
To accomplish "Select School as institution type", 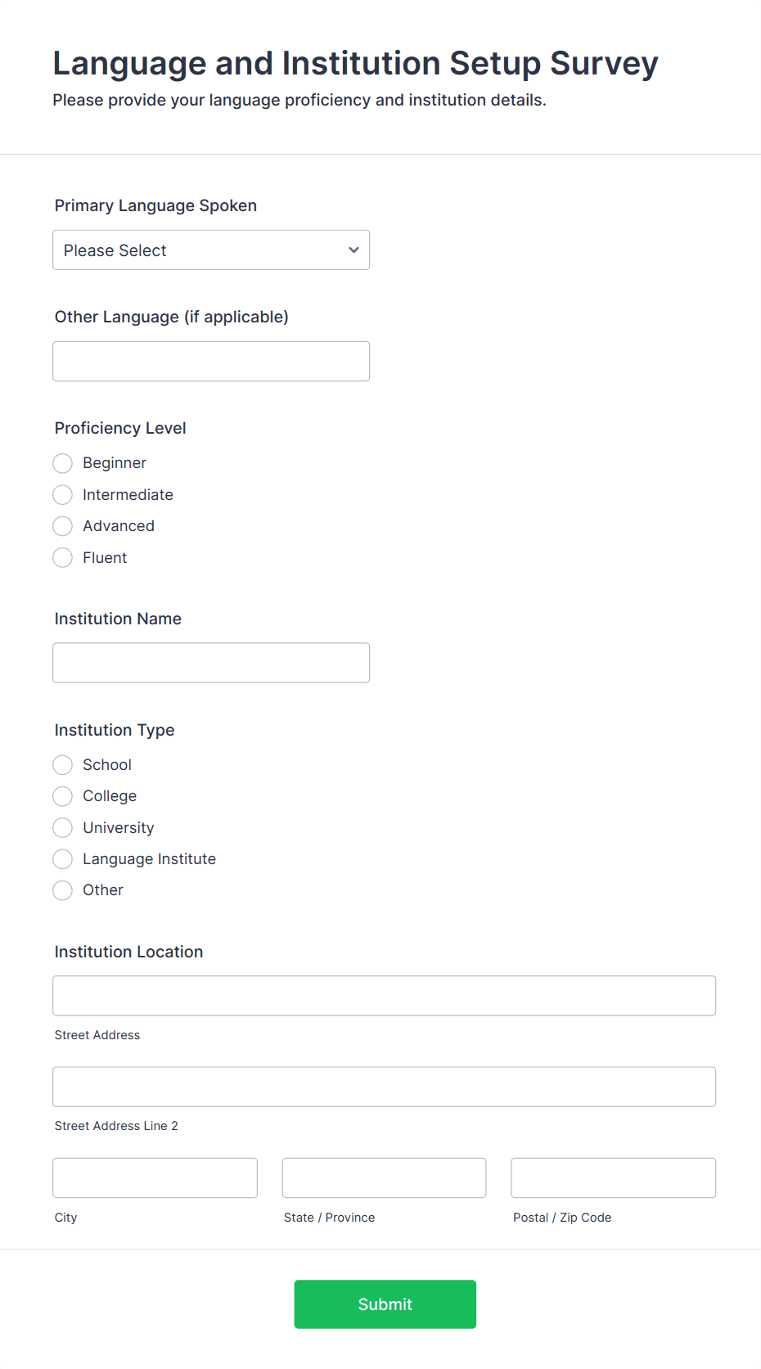I will pyautogui.click(x=63, y=765).
